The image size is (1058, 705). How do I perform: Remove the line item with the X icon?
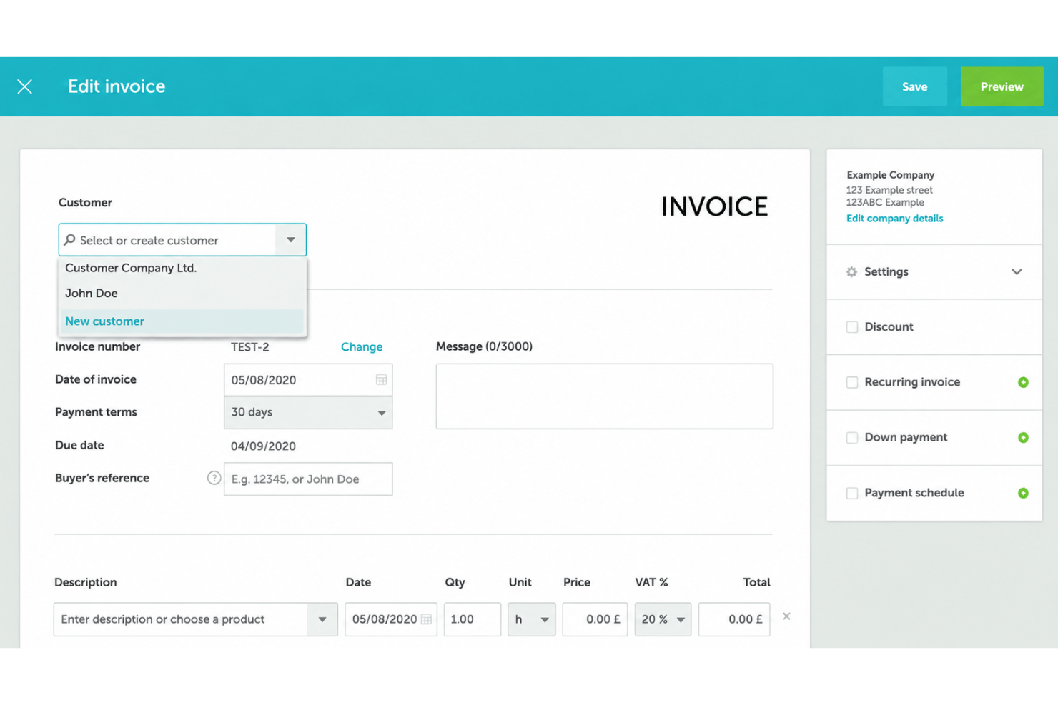786,616
